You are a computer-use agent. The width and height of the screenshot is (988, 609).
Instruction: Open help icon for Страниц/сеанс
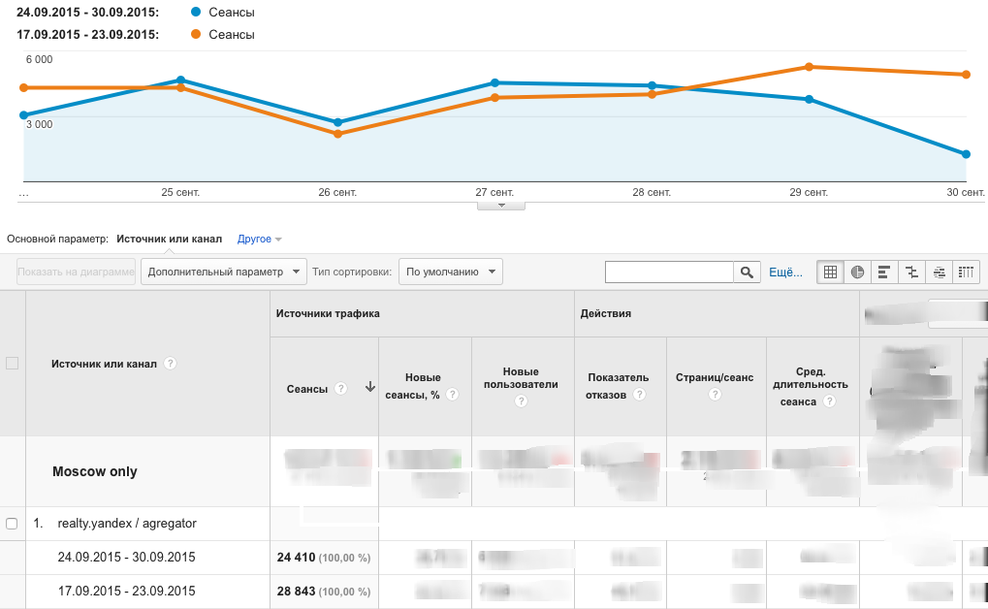pyautogui.click(x=715, y=395)
